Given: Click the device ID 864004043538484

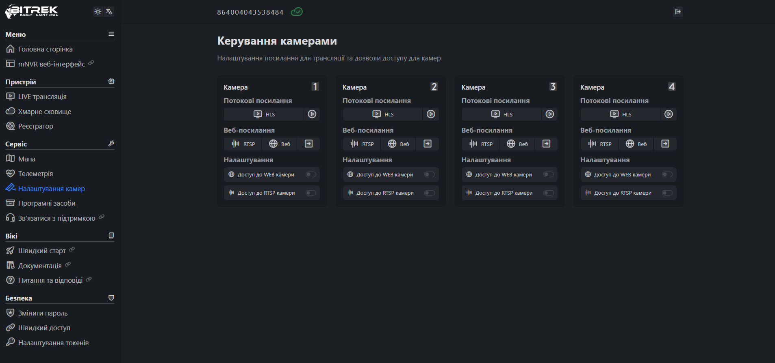Looking at the screenshot, I should pyautogui.click(x=250, y=12).
